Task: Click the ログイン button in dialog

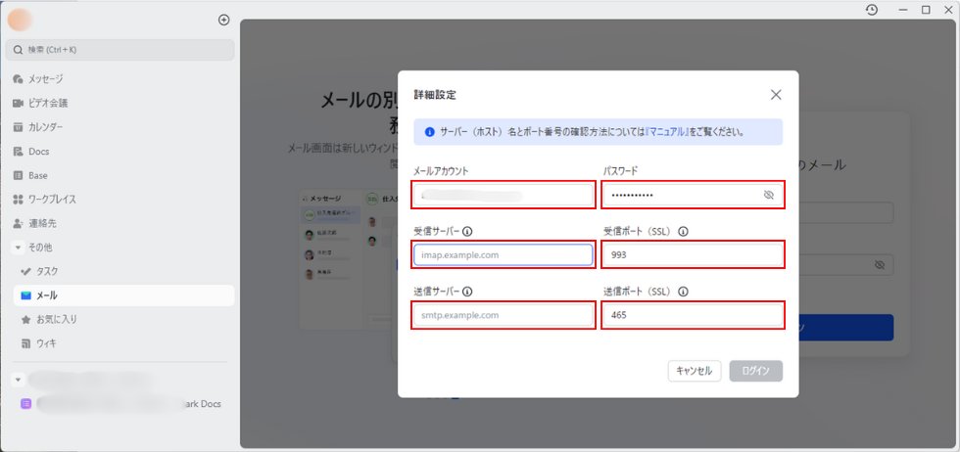Action: 756,371
